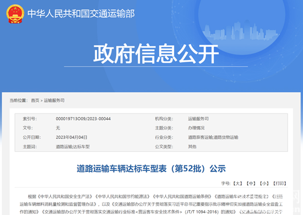Select the keyword 道路运输达标车型
Image resolution: width=303 pixels, height=215 pixels.
pos(73,147)
